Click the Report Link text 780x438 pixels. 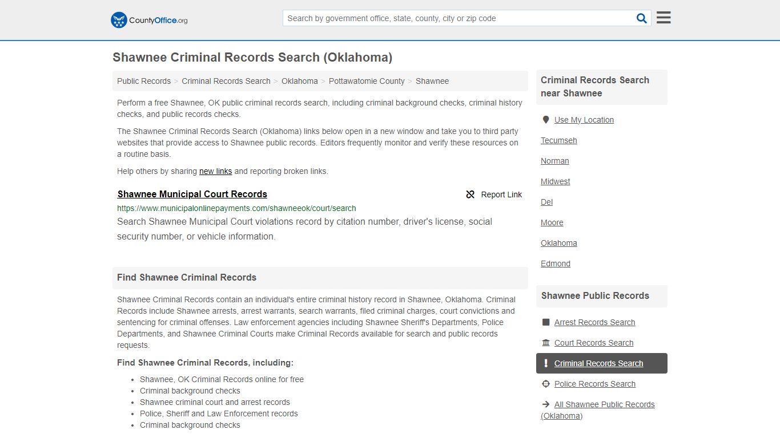501,194
